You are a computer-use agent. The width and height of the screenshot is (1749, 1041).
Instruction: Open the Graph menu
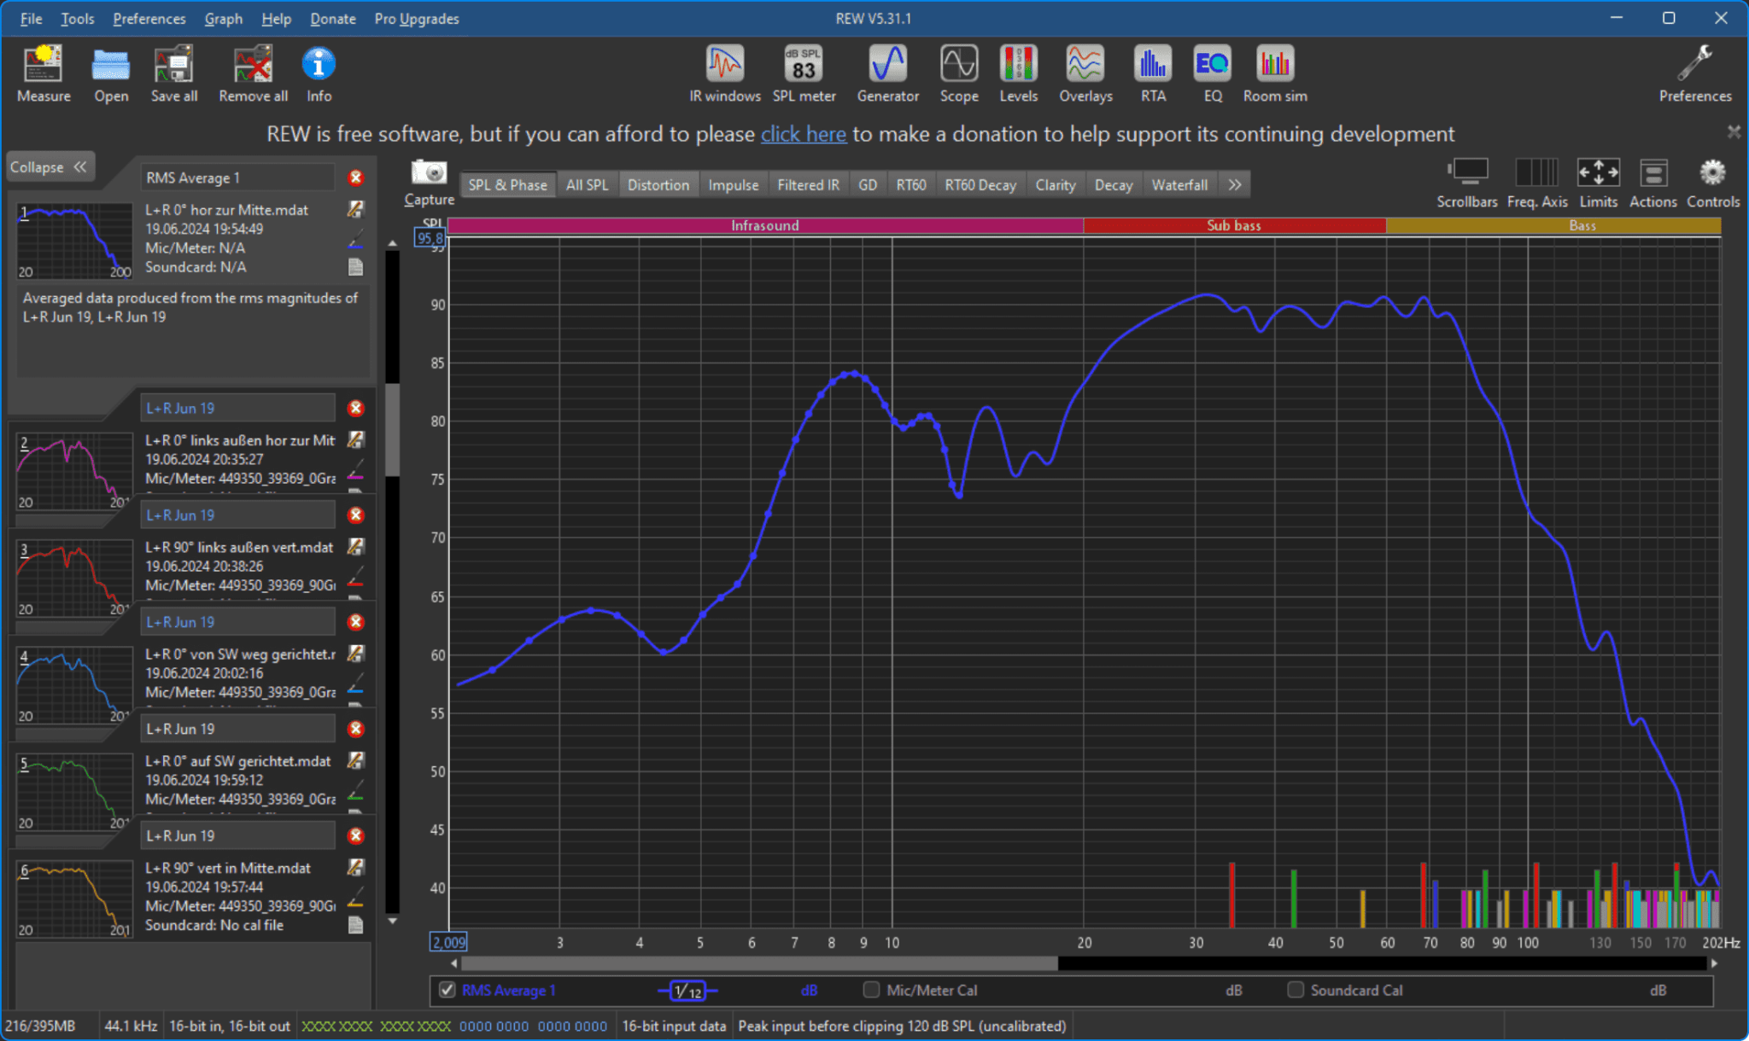point(223,19)
